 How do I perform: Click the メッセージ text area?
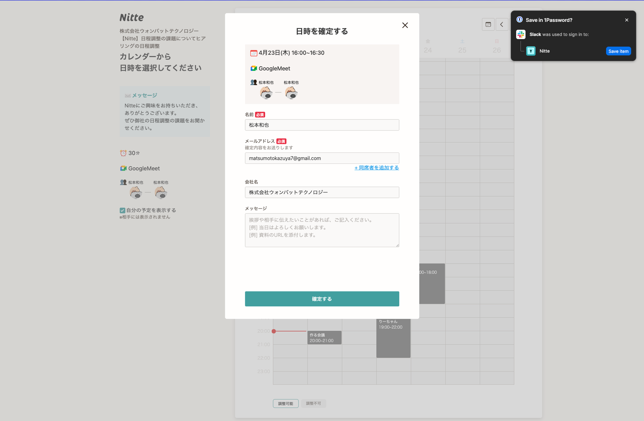[x=322, y=230]
